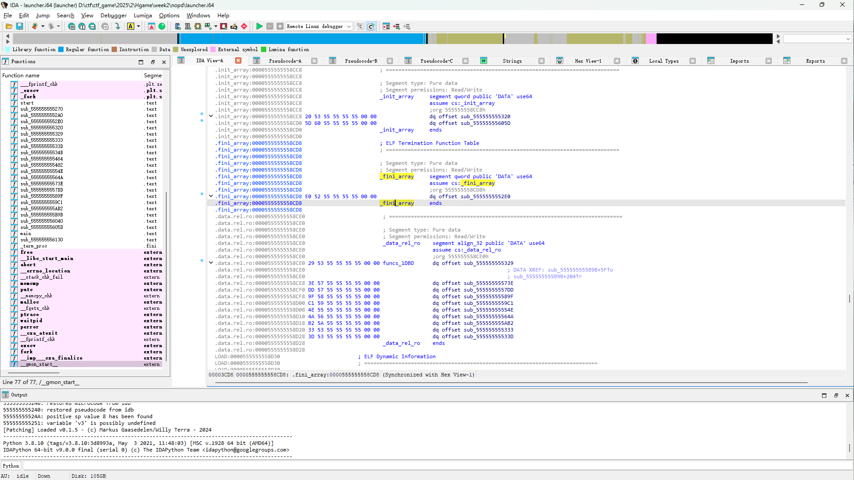Start process with green play button
Screen dimensions: 854x480
[x=259, y=27]
